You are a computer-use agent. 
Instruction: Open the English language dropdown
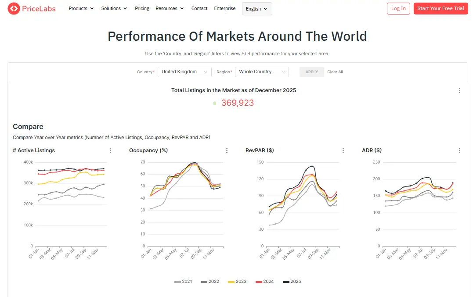(256, 8)
